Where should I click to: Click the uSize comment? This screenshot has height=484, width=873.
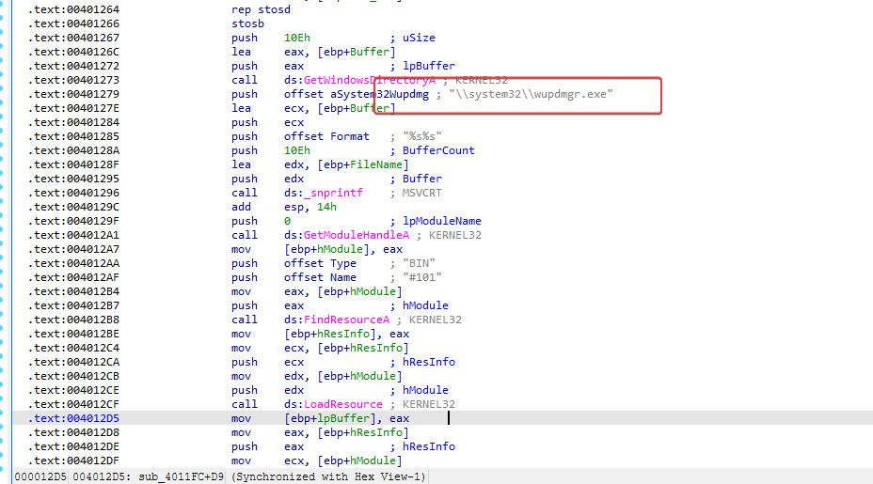(419, 38)
